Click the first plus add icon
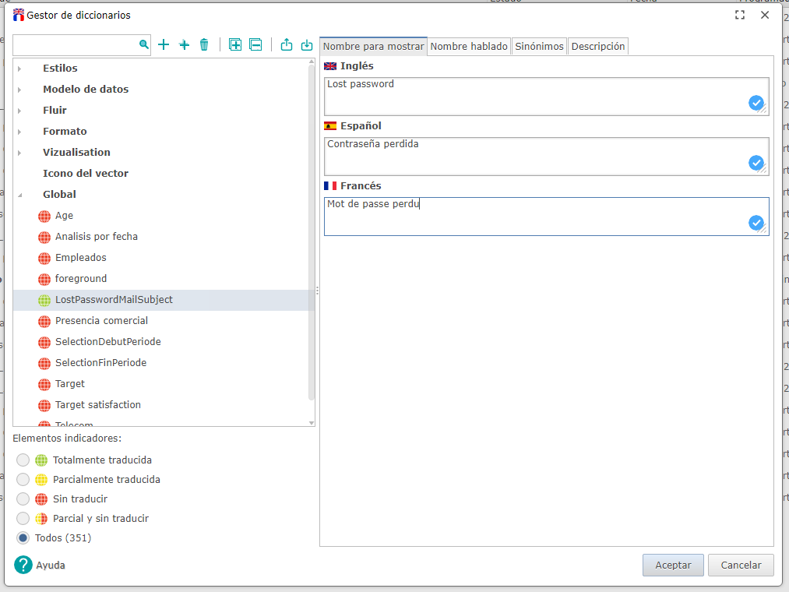The height and width of the screenshot is (592, 789). [x=164, y=45]
